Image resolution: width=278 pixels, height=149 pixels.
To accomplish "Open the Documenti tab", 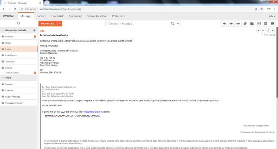I will pyautogui.click(x=76, y=16).
